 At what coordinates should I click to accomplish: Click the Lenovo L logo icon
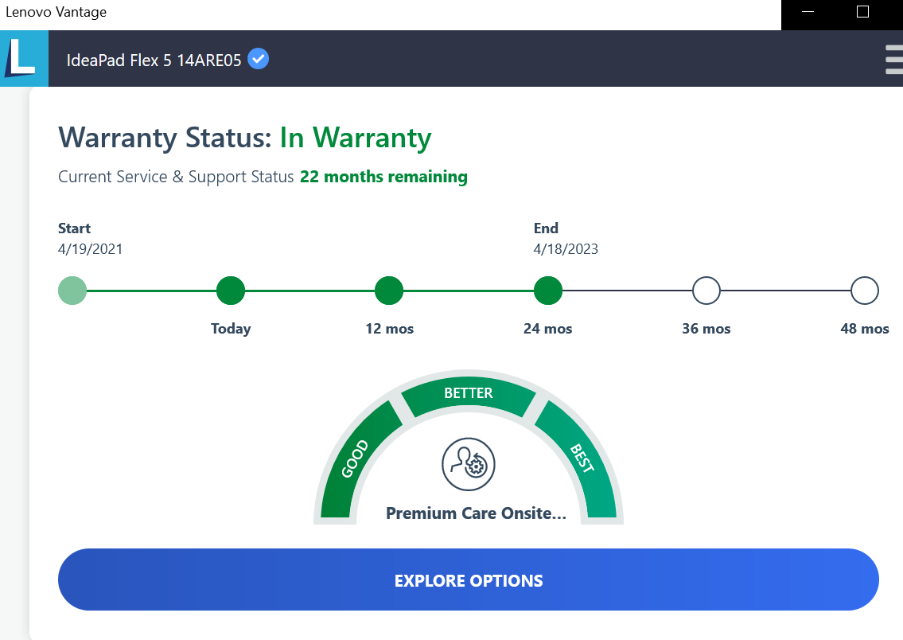click(24, 58)
